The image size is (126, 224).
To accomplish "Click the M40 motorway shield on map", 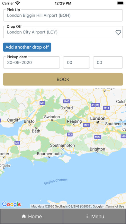I will (67, 101).
